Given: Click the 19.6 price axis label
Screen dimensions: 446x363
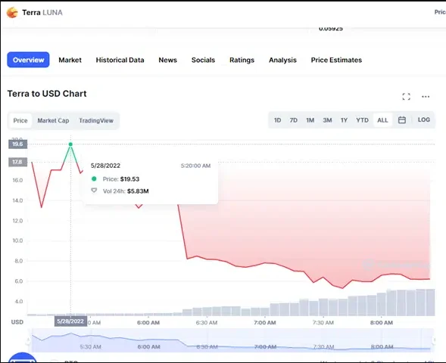Looking at the screenshot, I should [17, 144].
